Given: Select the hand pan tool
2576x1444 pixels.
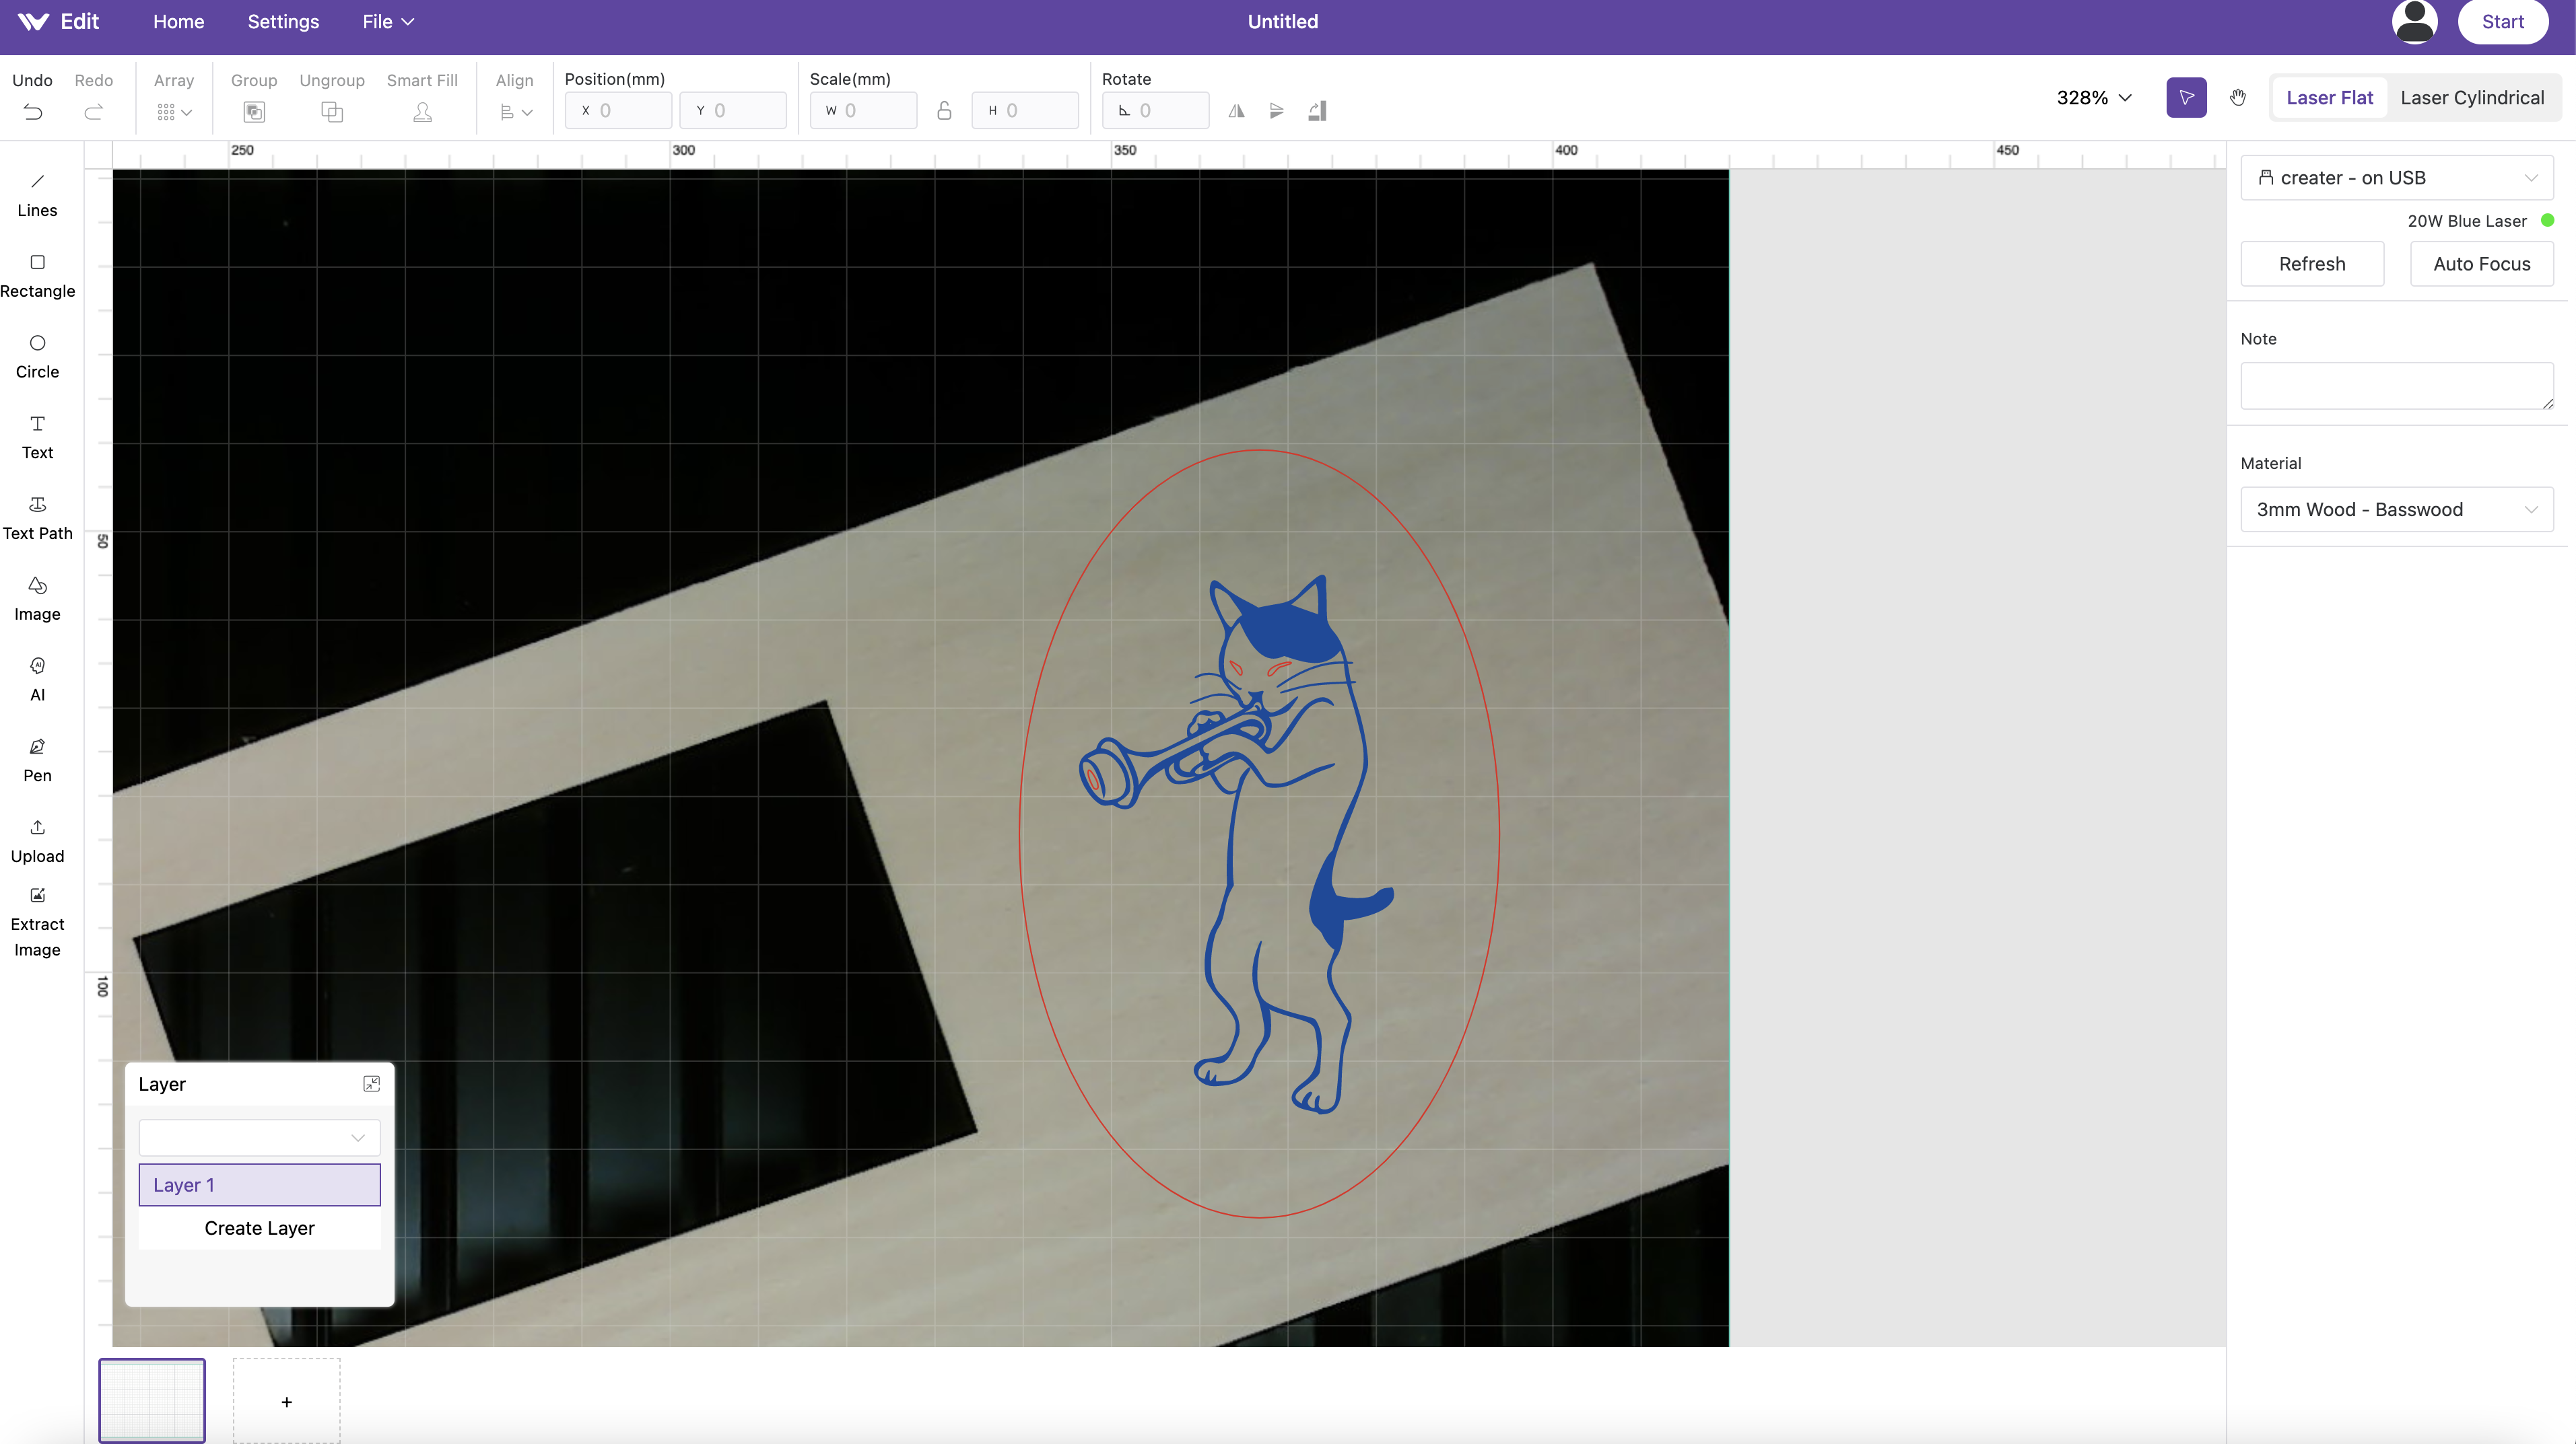Looking at the screenshot, I should tap(2238, 97).
